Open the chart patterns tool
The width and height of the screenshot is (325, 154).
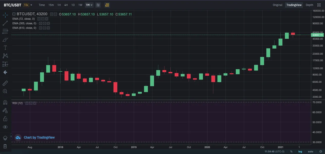click(x=5, y=56)
